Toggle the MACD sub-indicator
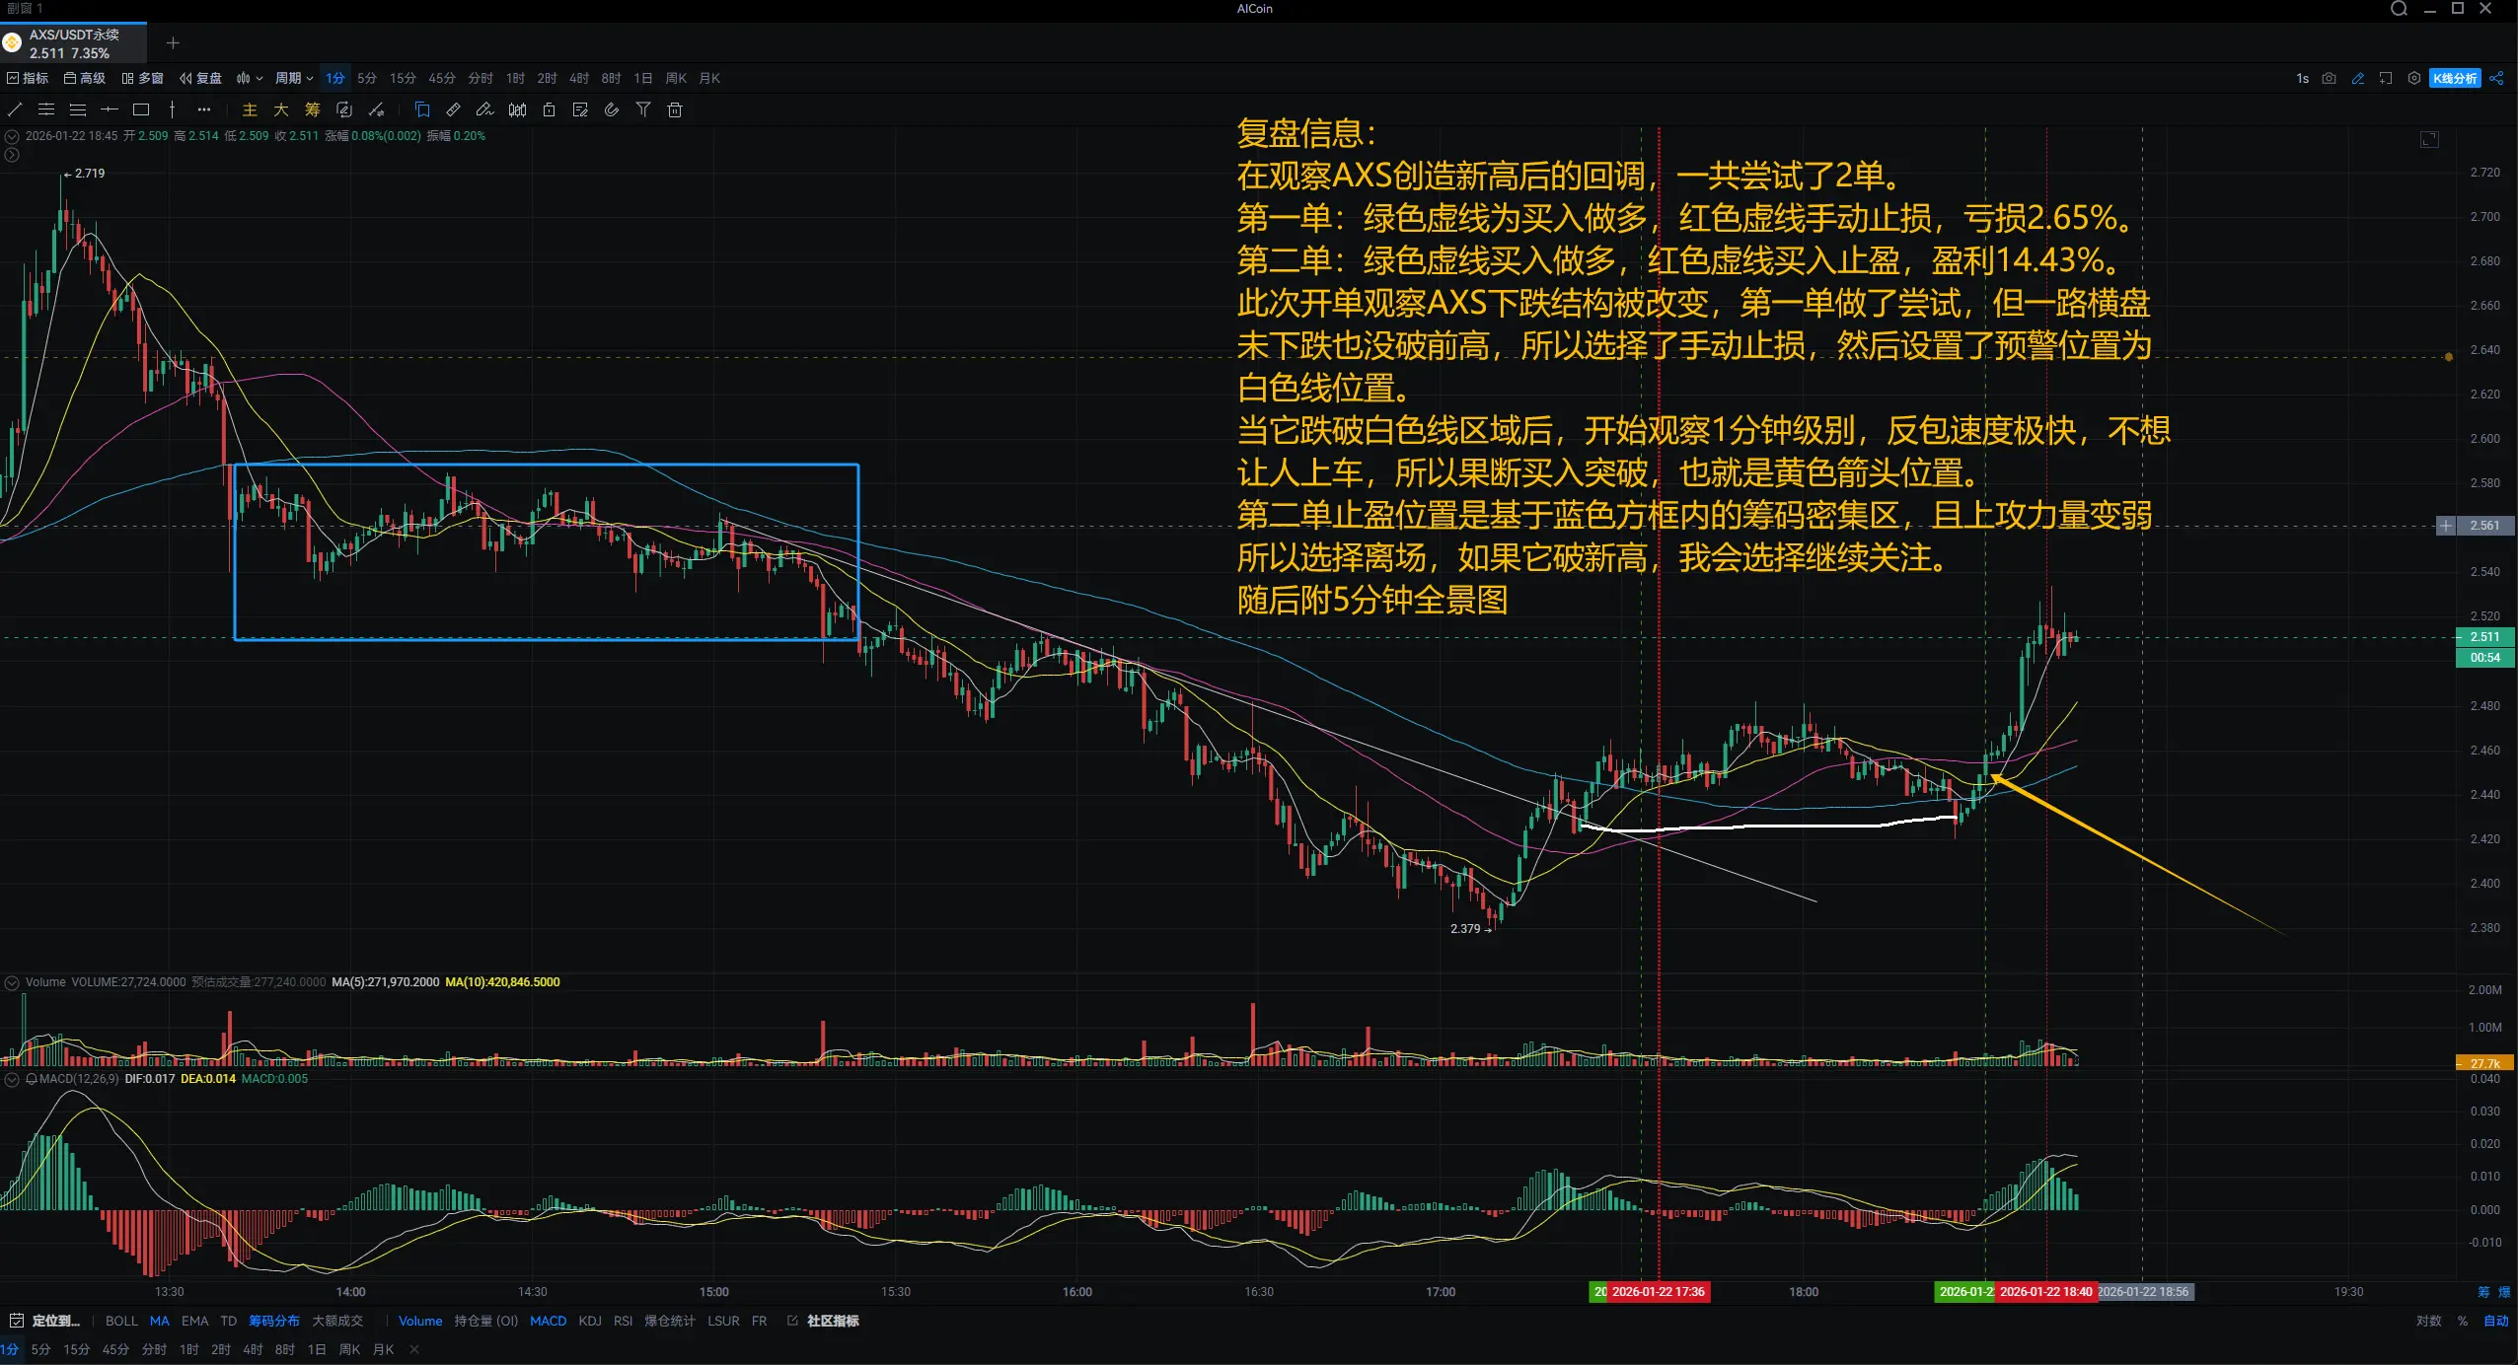This screenshot has width=2518, height=1365. point(548,1321)
